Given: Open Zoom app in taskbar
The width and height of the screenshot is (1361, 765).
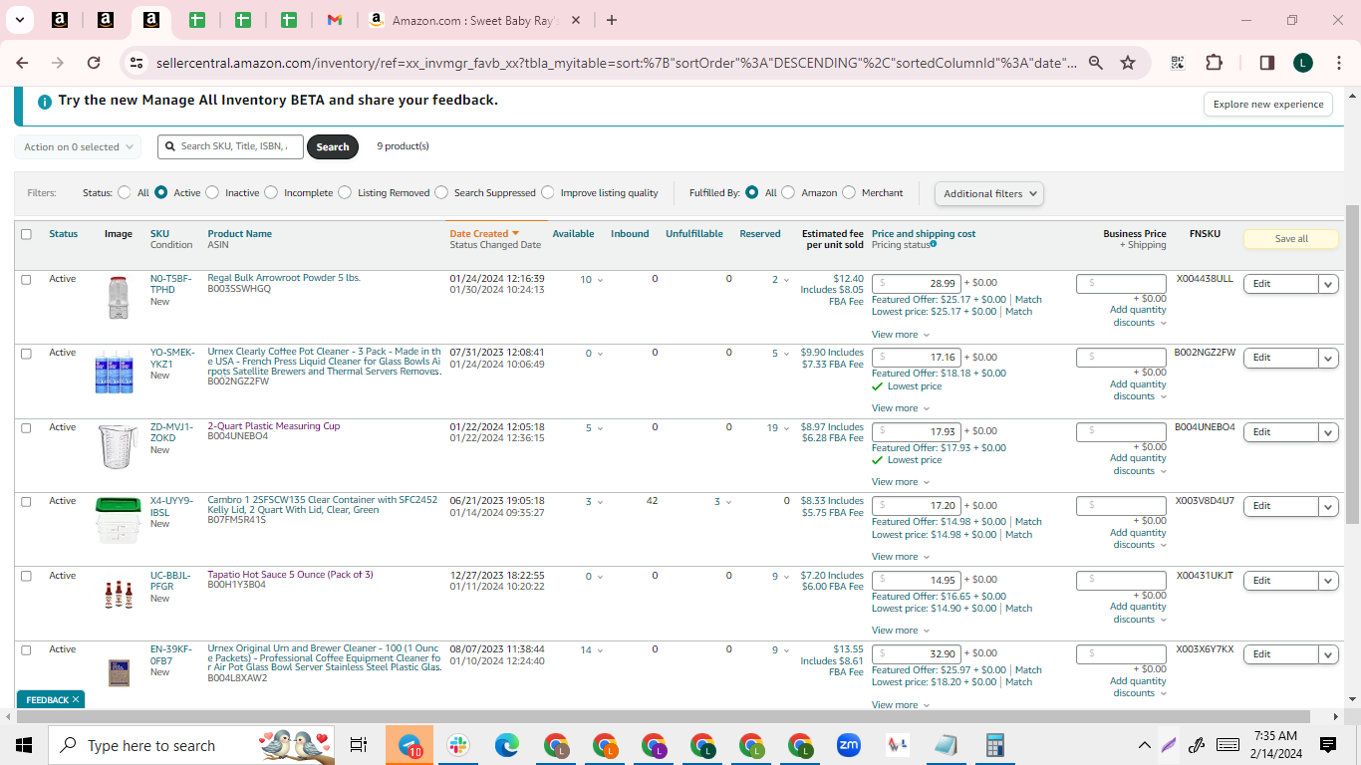Looking at the screenshot, I should pos(849,745).
